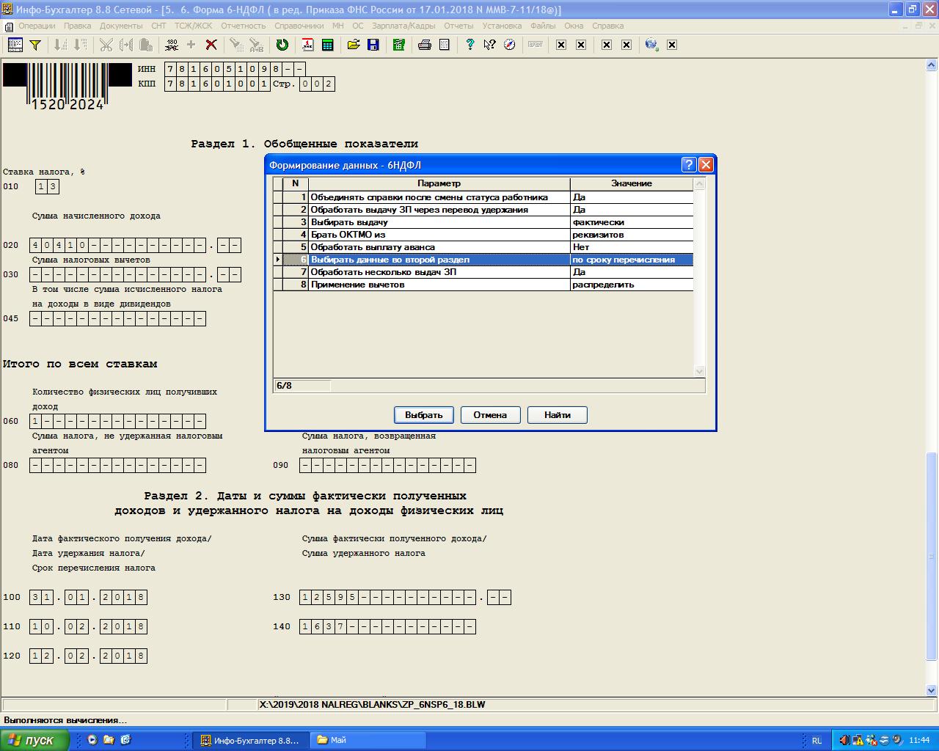Click the green refresh arrow icon

282,45
